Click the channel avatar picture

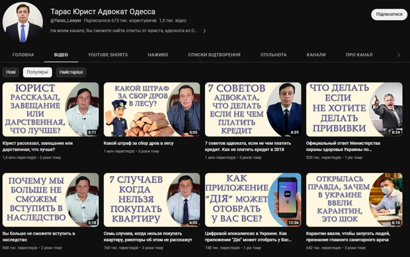click(x=22, y=22)
